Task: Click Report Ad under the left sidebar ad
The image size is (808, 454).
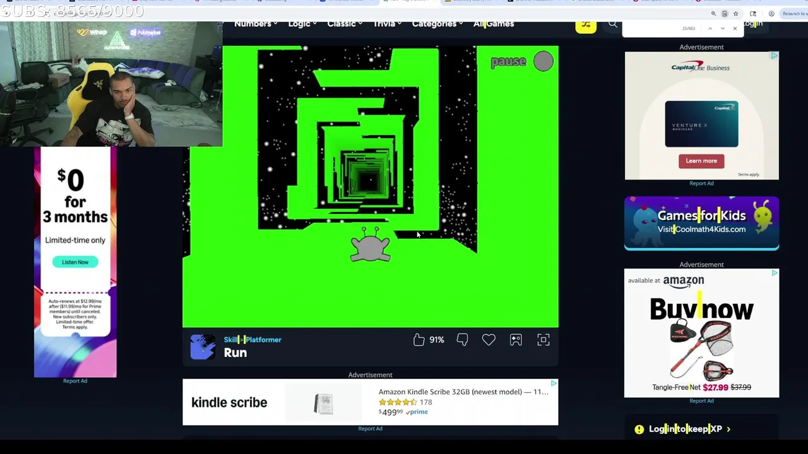Action: coord(75,381)
